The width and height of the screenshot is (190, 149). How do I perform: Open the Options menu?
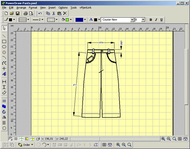pyautogui.click(x=63, y=8)
